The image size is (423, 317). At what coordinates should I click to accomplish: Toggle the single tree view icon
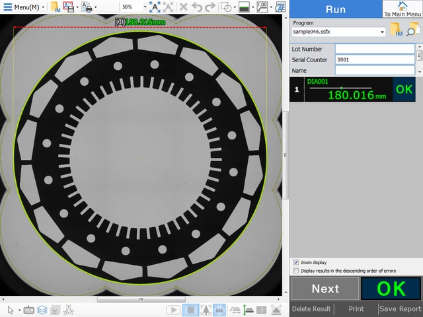coord(206,310)
